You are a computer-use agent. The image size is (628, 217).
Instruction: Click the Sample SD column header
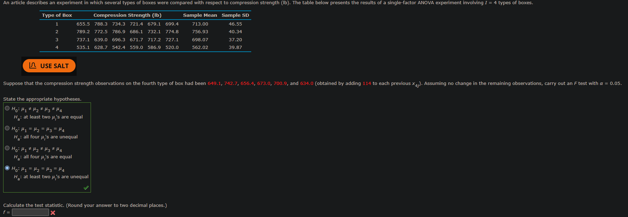point(235,15)
